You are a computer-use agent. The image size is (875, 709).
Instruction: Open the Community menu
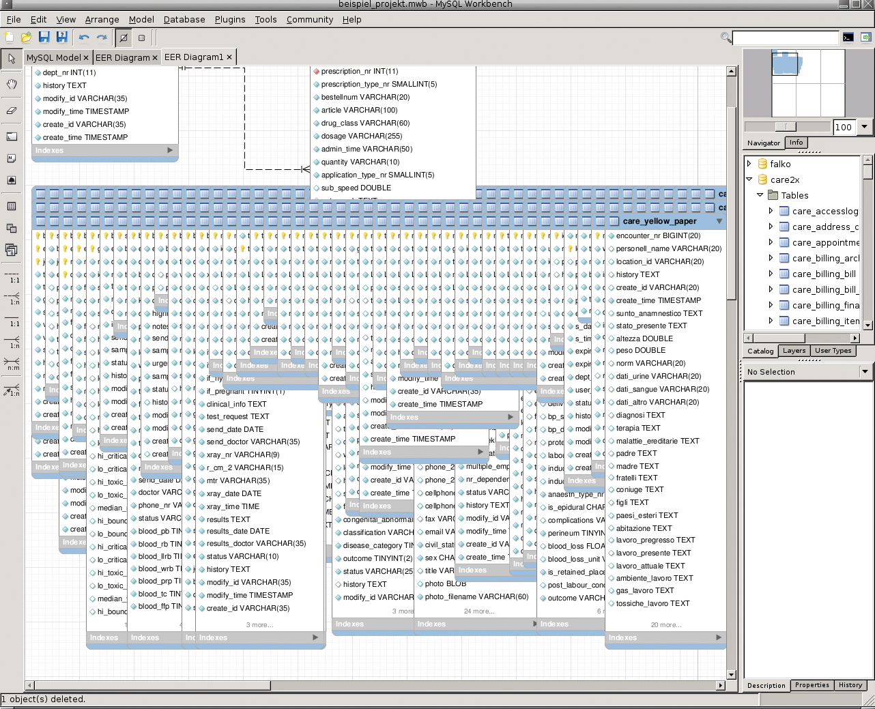pyautogui.click(x=310, y=20)
